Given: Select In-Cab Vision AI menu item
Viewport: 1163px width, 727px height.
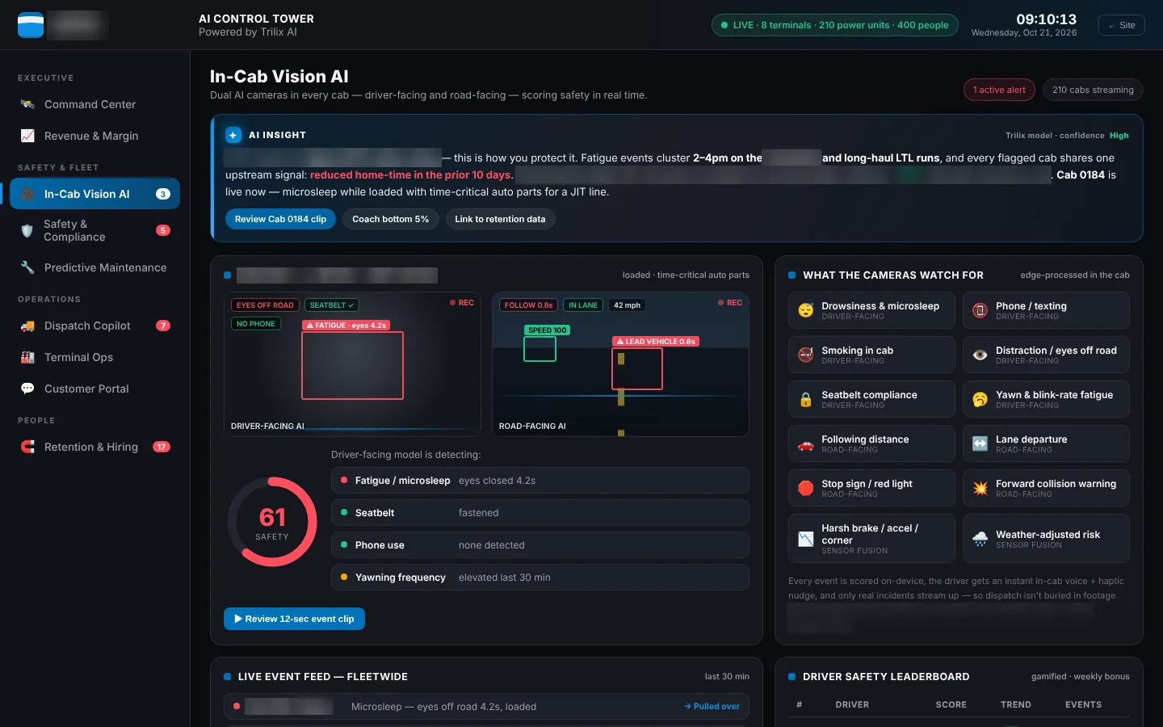Looking at the screenshot, I should coord(94,194).
